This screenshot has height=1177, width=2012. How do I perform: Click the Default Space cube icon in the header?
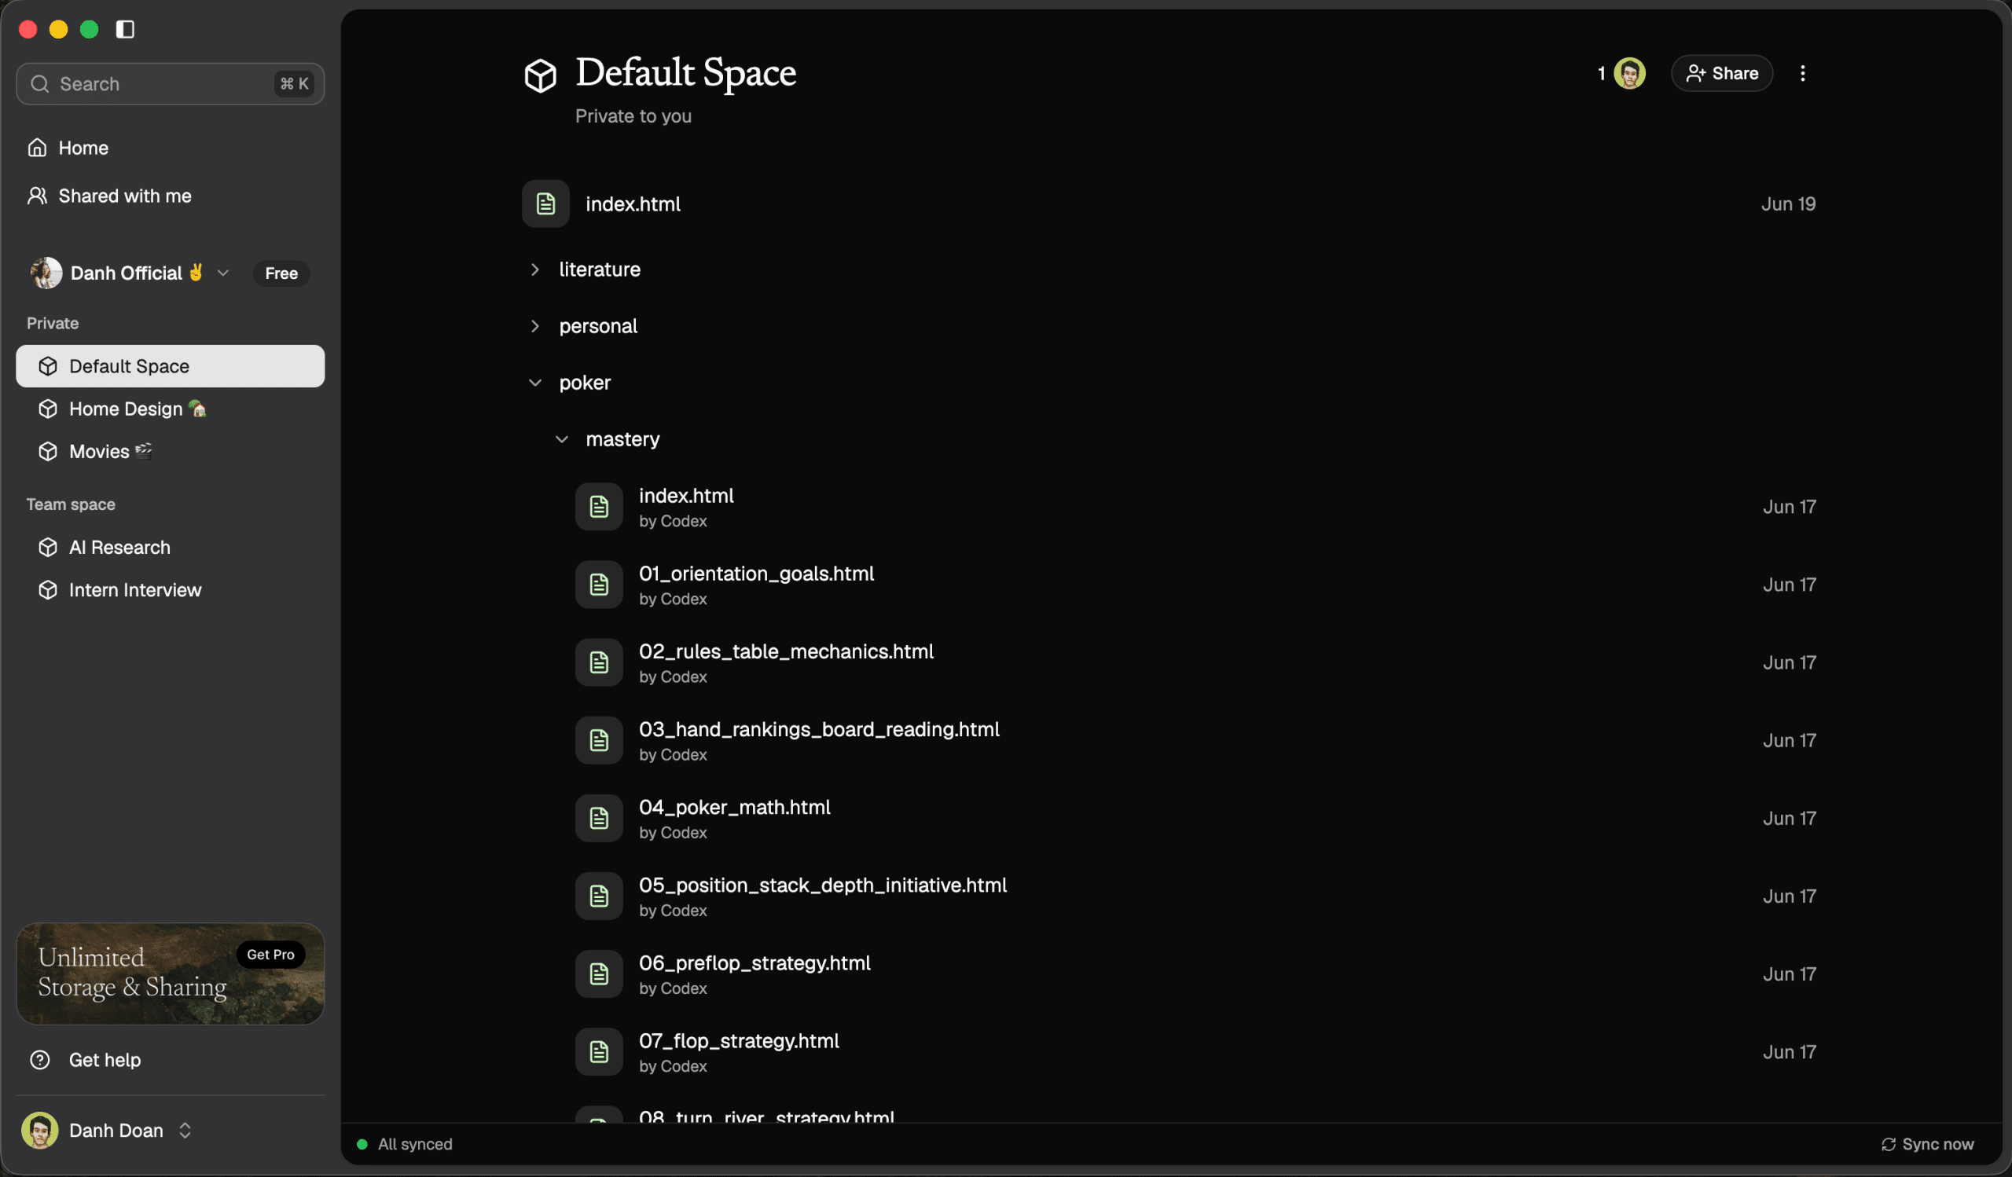click(541, 75)
